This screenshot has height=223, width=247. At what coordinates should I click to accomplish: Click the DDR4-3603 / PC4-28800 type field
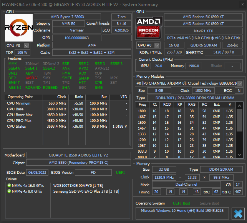pos(195,98)
